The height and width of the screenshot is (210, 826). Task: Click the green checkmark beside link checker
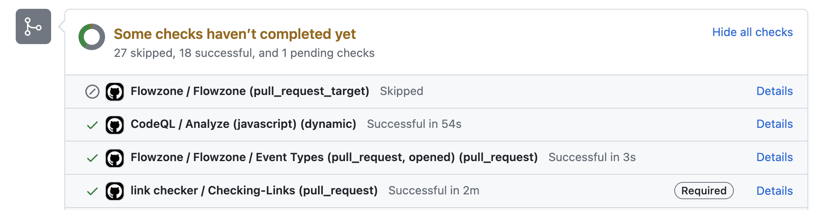pos(92,191)
